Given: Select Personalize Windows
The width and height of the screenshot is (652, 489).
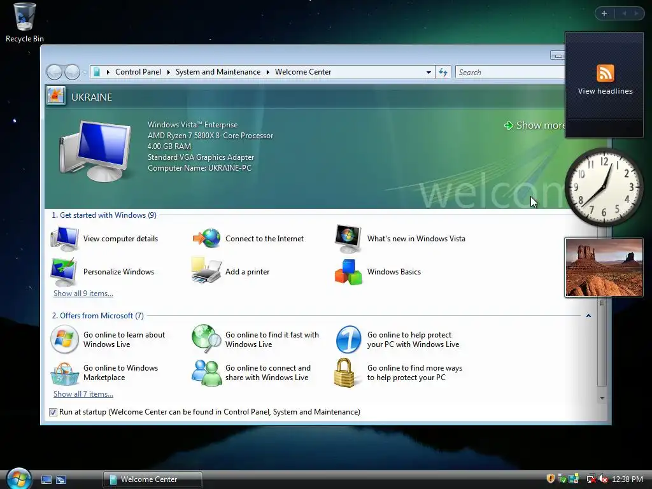Looking at the screenshot, I should [x=103, y=272].
